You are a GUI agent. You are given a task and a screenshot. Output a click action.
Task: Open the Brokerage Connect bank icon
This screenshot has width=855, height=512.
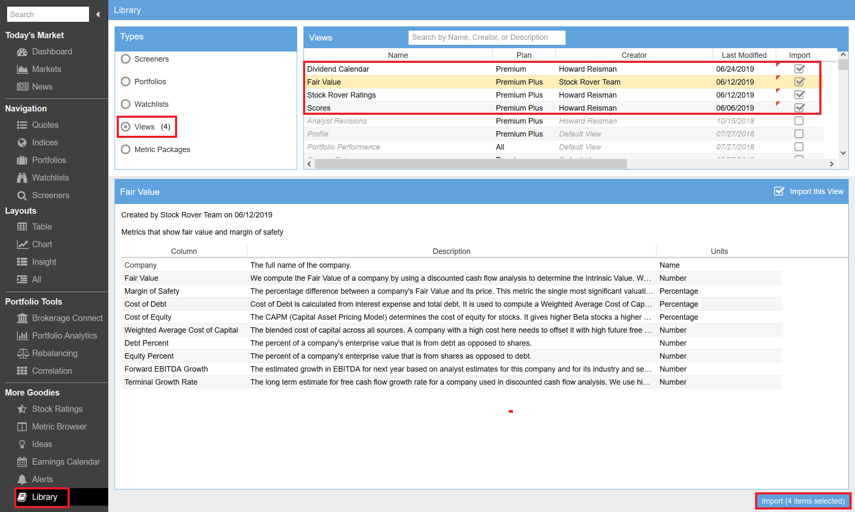22,318
